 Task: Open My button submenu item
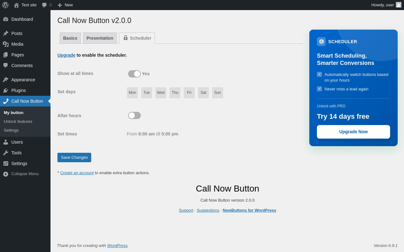25,113
